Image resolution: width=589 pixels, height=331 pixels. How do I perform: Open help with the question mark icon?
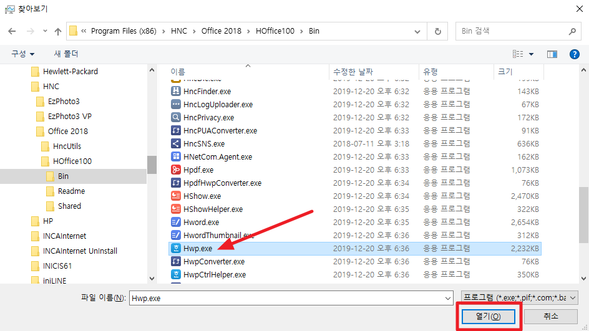[x=575, y=54]
